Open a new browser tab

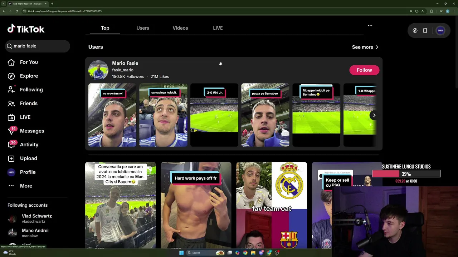52,4
